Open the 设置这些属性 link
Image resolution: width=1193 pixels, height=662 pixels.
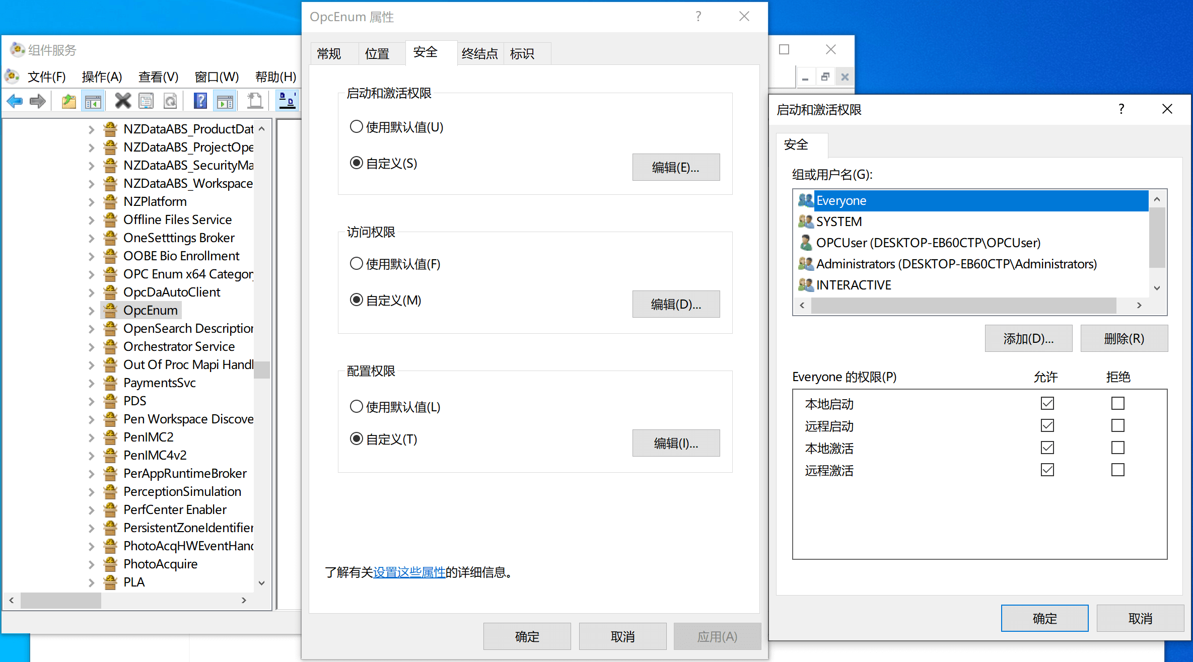click(409, 572)
